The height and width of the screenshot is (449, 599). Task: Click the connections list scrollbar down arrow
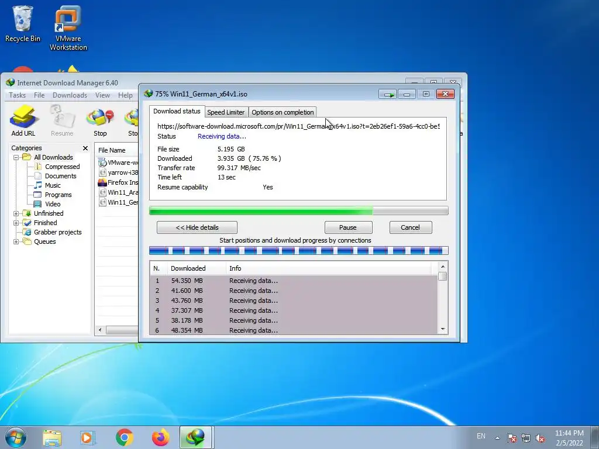pos(443,329)
